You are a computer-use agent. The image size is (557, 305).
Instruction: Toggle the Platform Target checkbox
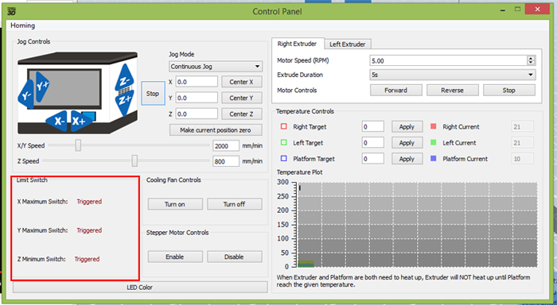(x=284, y=159)
